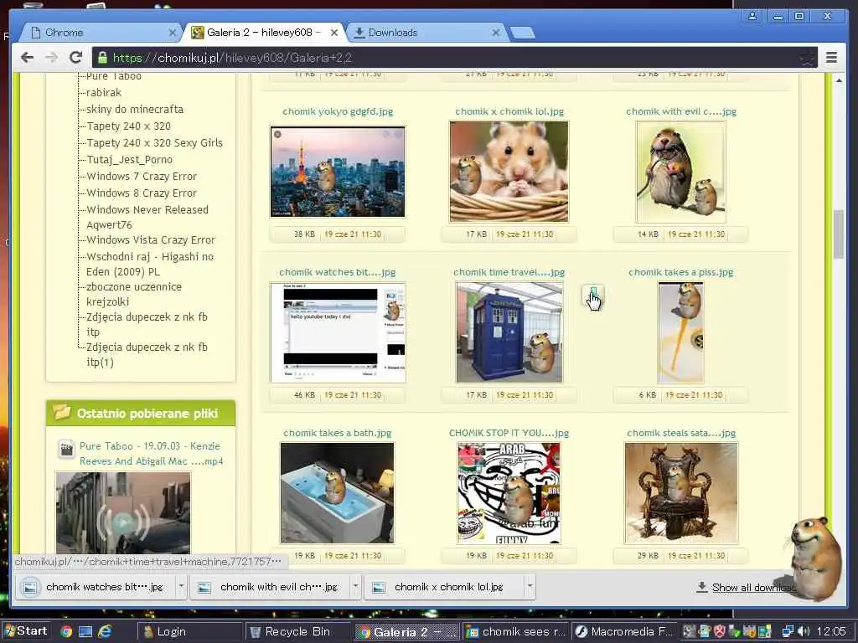Open Windows Vista Crazy Error folder
This screenshot has height=643, width=858.
151,240
